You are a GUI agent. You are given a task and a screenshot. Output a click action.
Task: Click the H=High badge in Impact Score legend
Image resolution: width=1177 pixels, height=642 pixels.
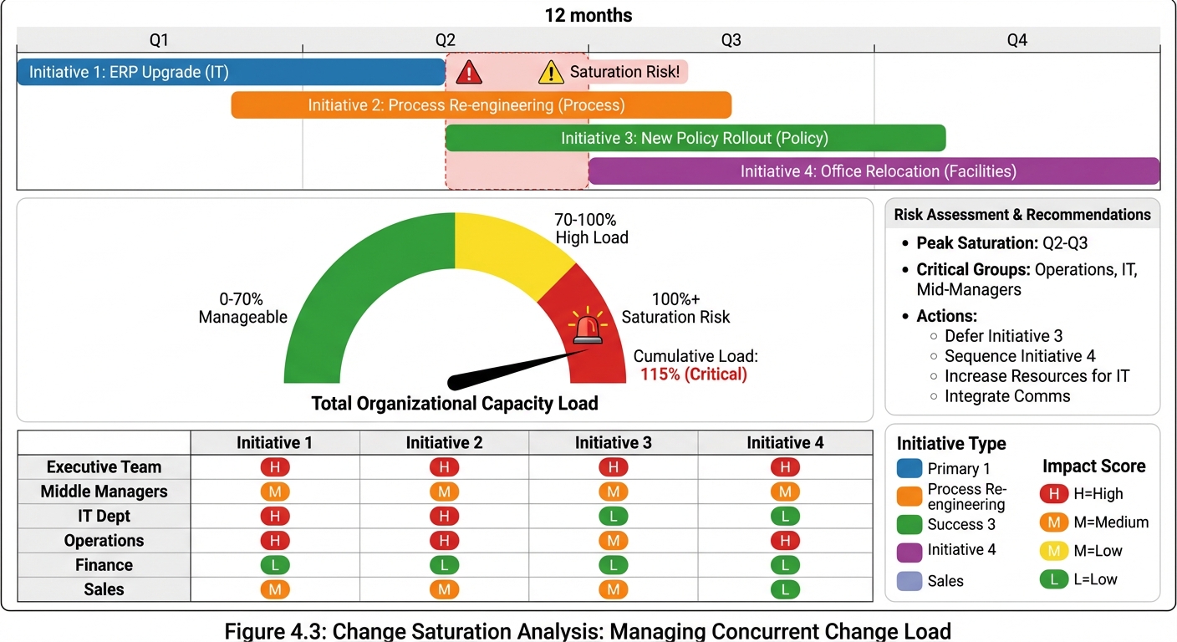[1053, 494]
